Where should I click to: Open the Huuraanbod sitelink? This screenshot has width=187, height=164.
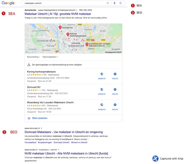tap(30, 142)
